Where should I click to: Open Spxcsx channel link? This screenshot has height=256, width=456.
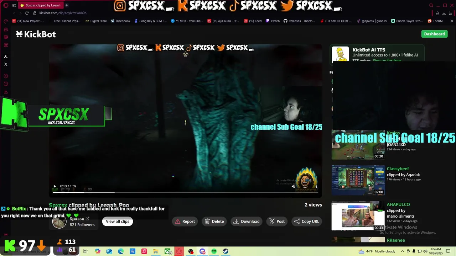[79, 219]
